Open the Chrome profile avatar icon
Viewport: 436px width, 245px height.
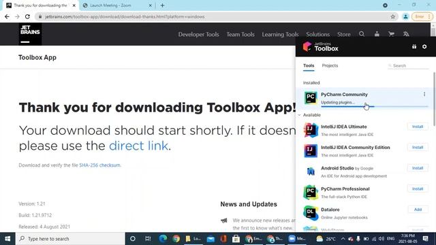point(405,16)
